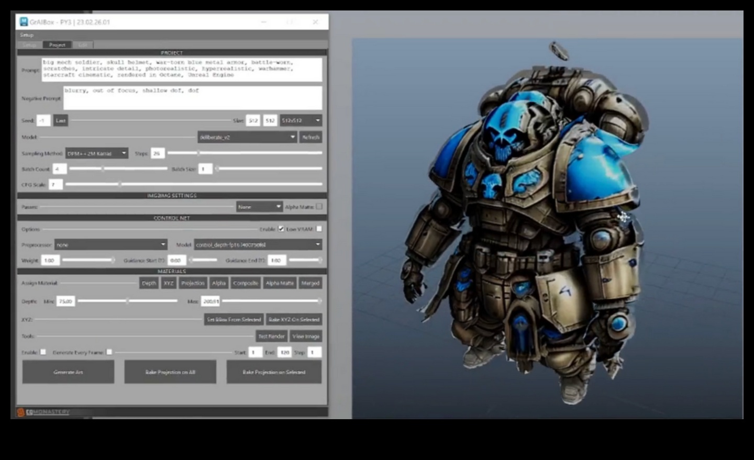This screenshot has height=460, width=754.
Task: Click the CFG Scale slider handle
Action: pos(120,184)
